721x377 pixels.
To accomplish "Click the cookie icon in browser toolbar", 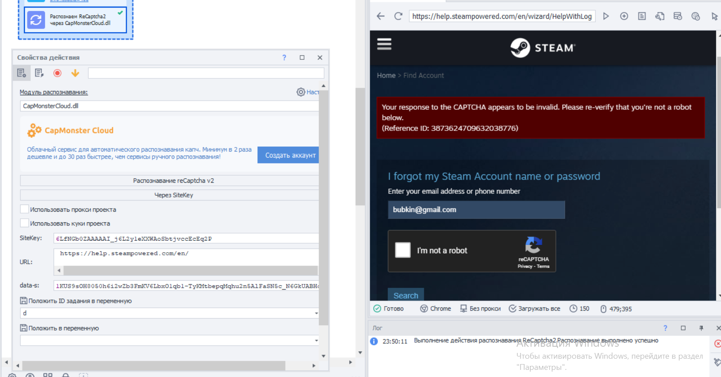I will [x=696, y=16].
